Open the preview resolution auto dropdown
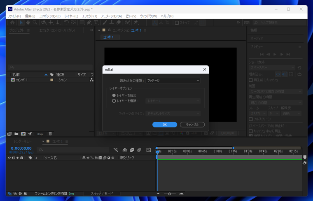Screen dimensions: 313x201 (291, 113)
